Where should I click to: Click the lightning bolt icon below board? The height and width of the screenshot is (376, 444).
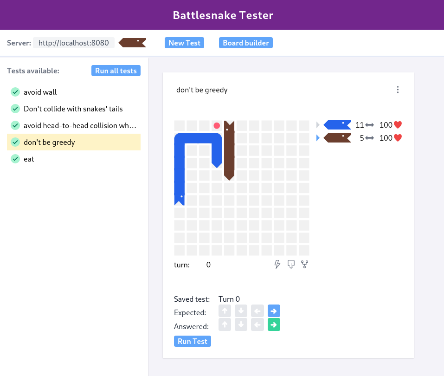pyautogui.click(x=277, y=265)
